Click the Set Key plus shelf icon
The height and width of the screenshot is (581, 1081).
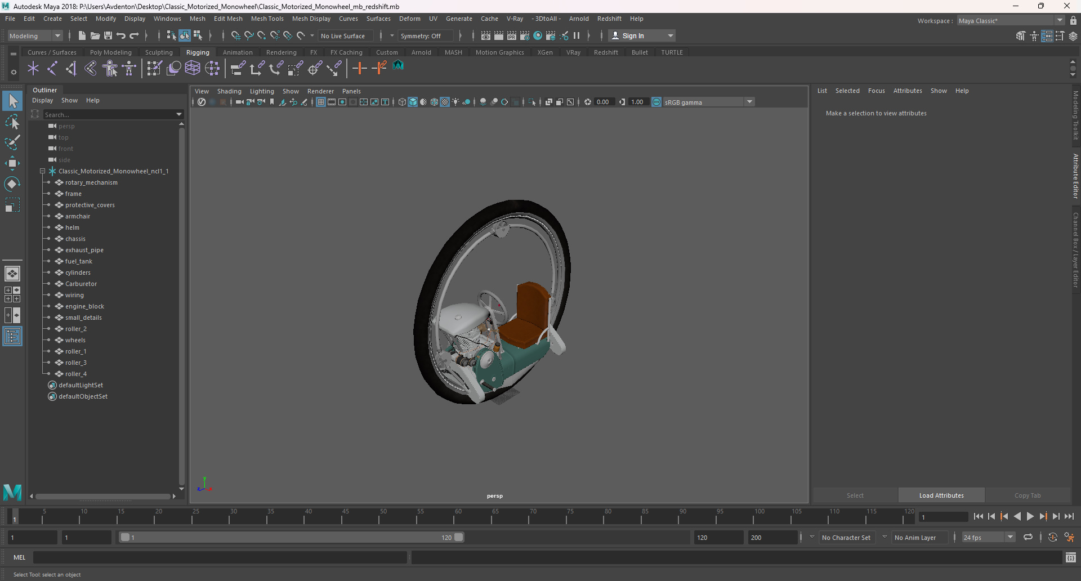[359, 69]
